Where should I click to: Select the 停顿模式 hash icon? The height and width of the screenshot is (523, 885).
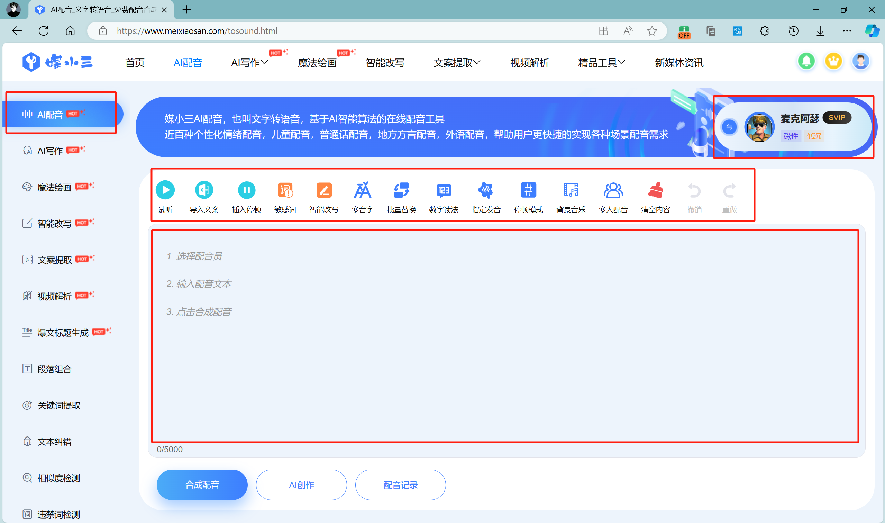(528, 190)
